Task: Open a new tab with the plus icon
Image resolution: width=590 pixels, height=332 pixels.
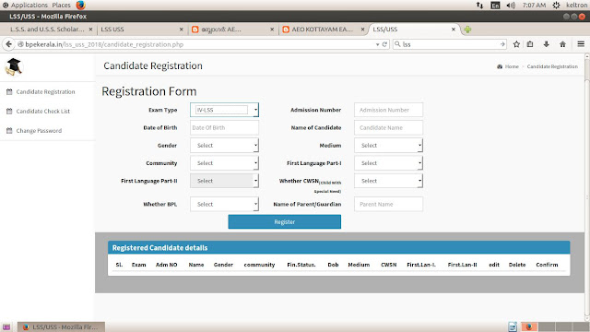Action: click(x=467, y=30)
